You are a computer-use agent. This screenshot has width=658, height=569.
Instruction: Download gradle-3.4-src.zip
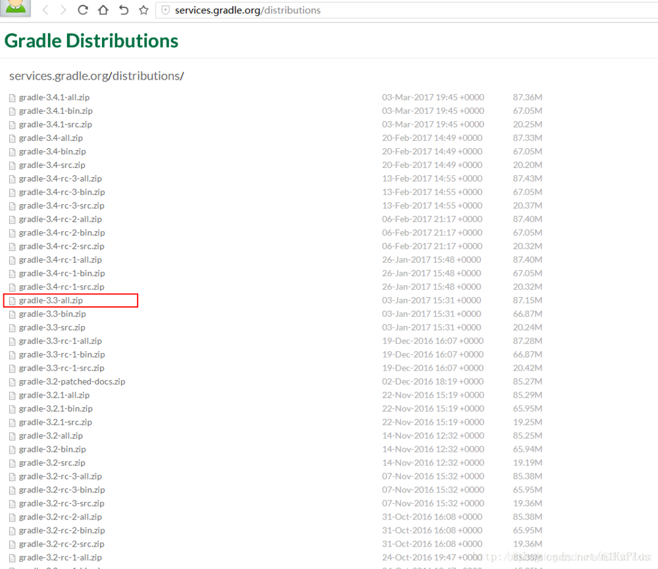pyautogui.click(x=52, y=165)
